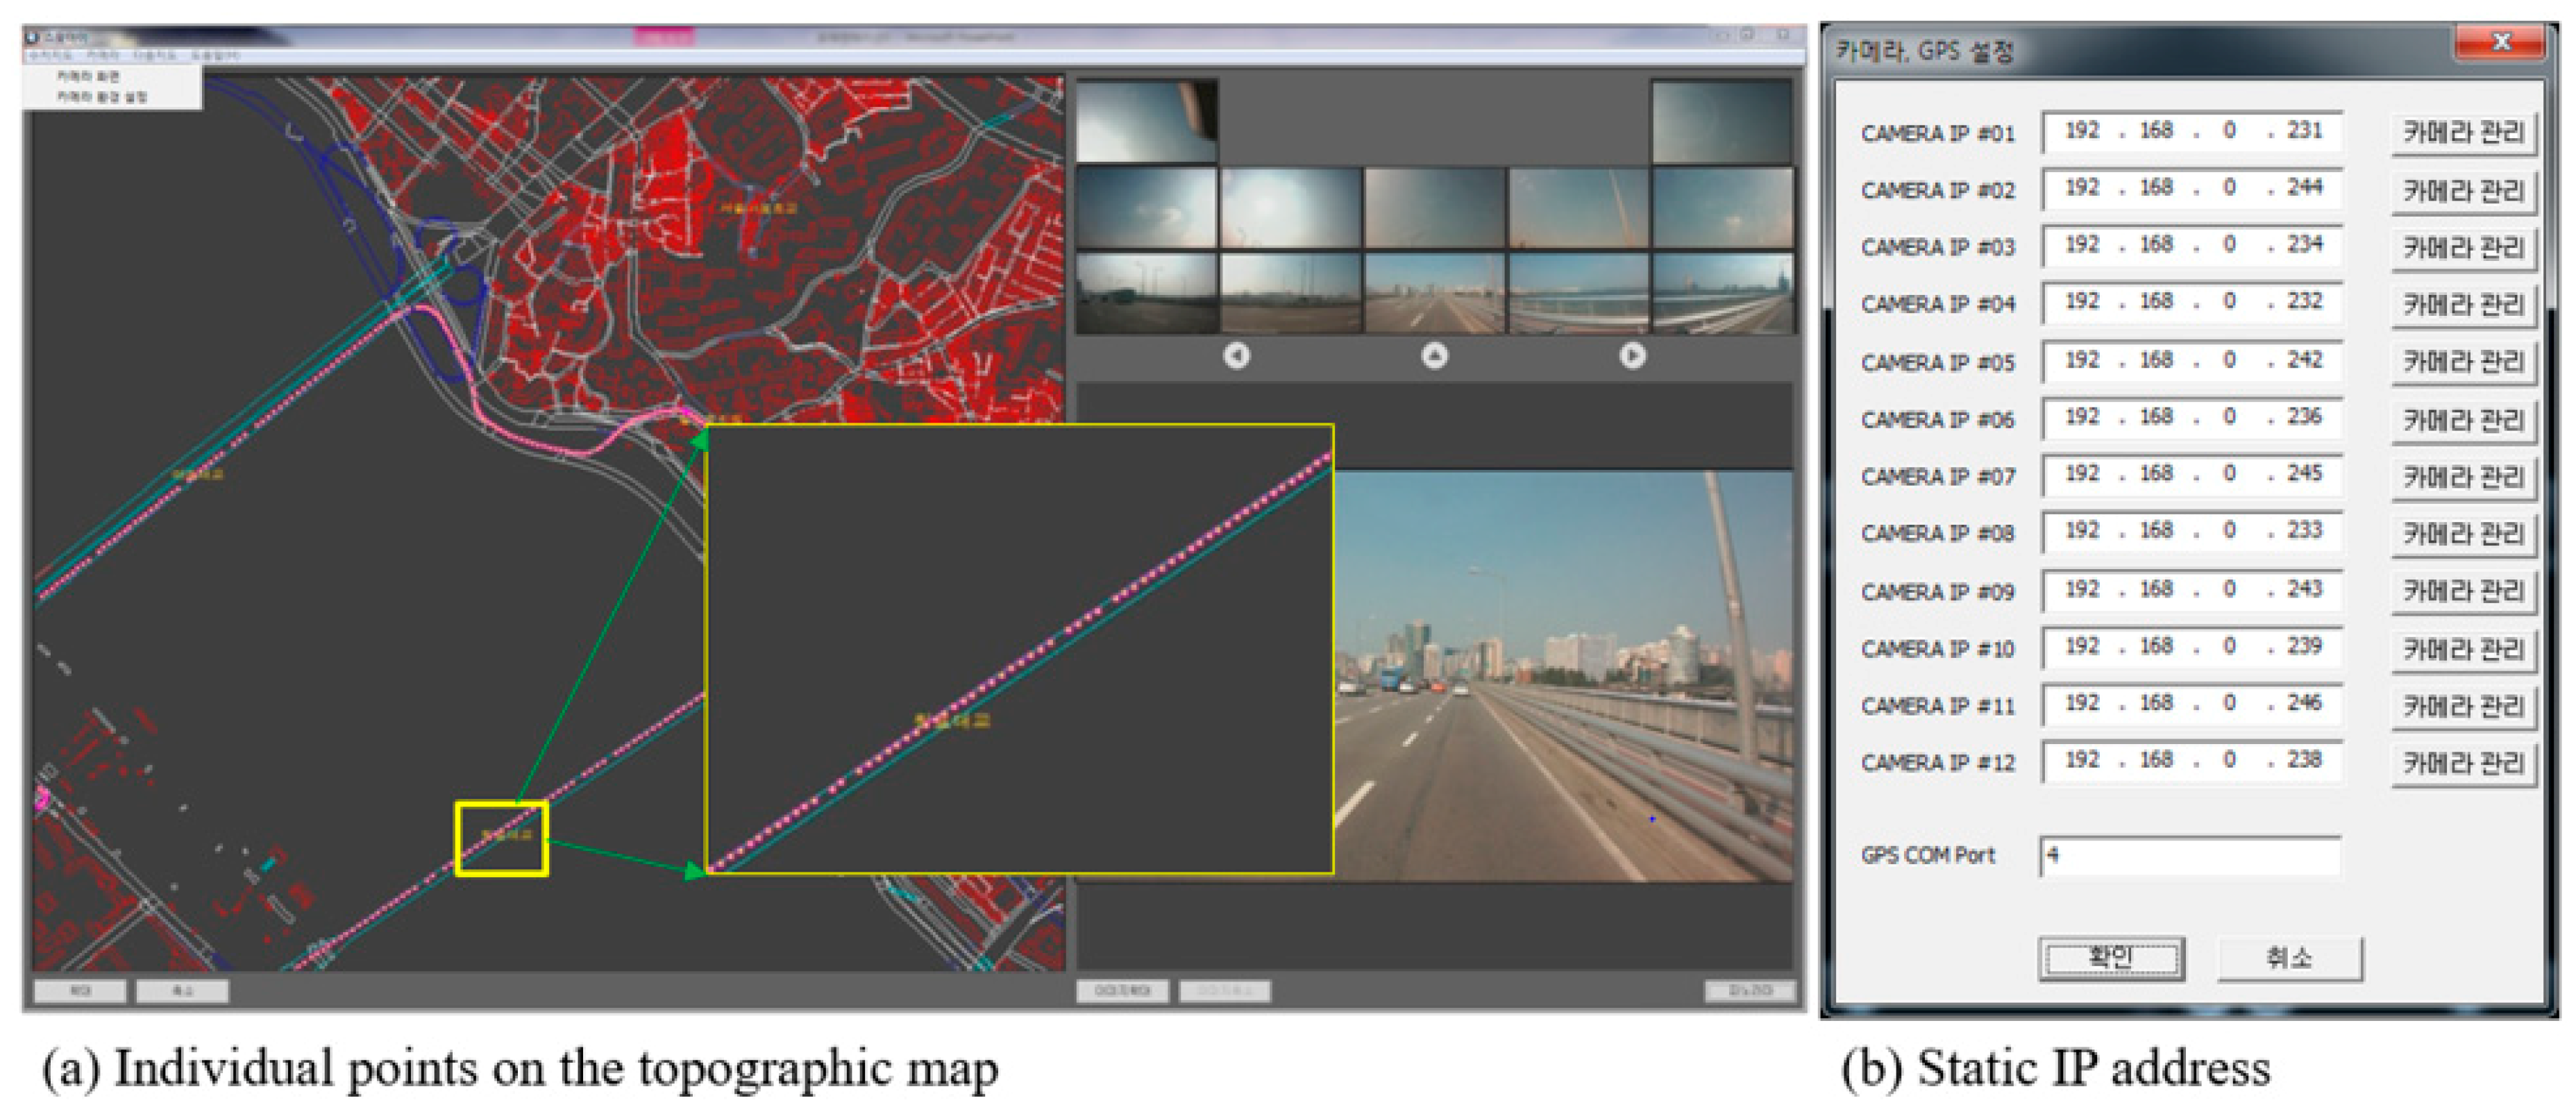The width and height of the screenshot is (2576, 1114).
Task: Click the round up-arrow navigation button under thumbnails
Action: pyautogui.click(x=1434, y=355)
